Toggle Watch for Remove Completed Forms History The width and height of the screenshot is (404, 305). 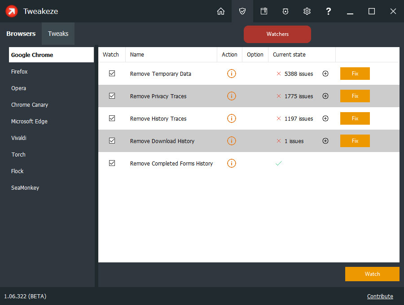tap(112, 163)
